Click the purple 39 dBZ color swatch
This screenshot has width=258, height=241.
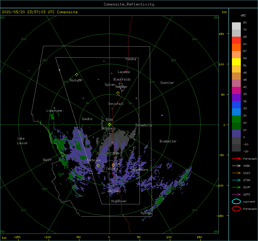[236, 97]
